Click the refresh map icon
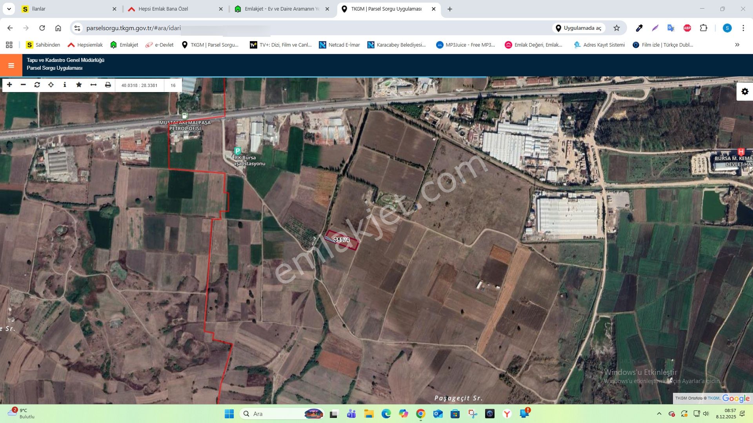Viewport: 753px width, 423px height. (36, 85)
